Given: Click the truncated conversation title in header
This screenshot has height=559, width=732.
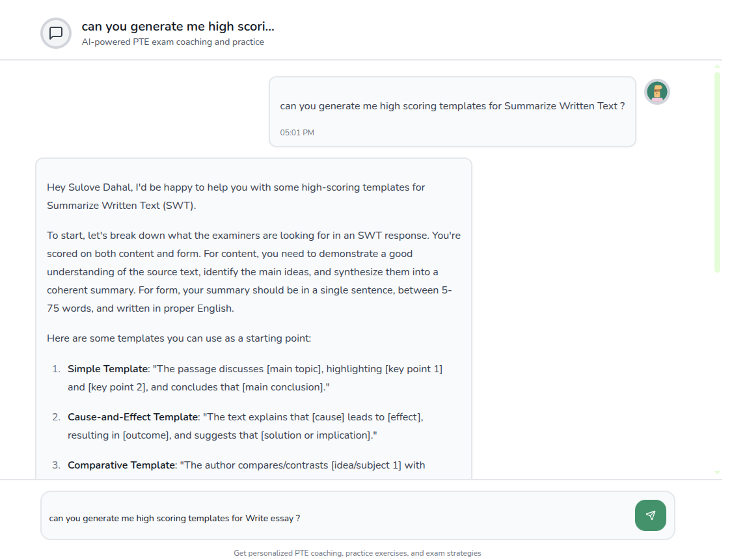Looking at the screenshot, I should click(x=178, y=27).
